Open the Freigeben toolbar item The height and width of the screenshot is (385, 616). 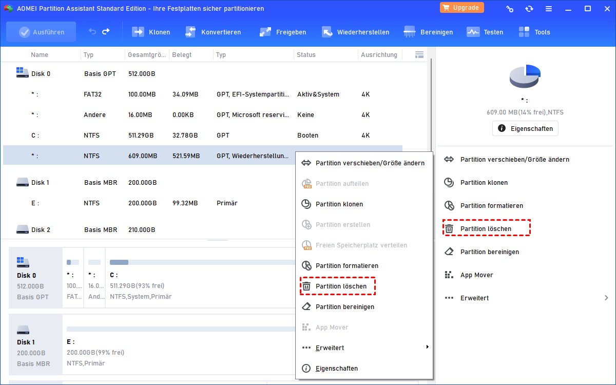point(283,32)
